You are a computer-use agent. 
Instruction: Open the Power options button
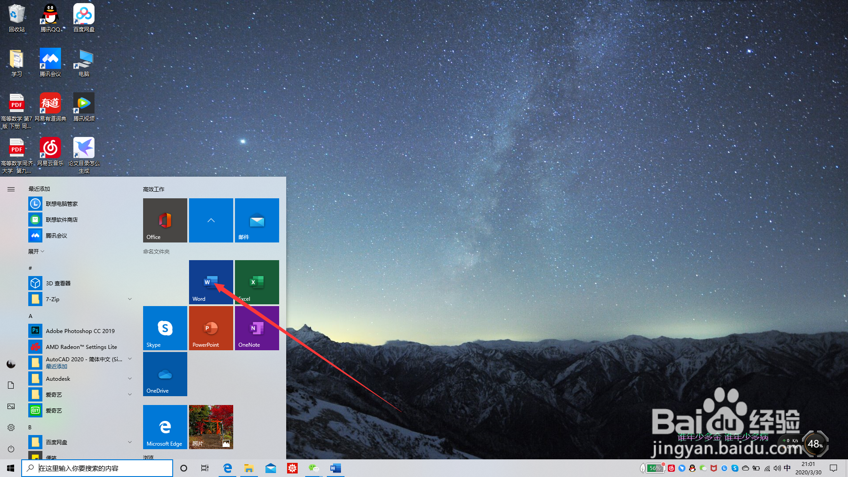11,449
